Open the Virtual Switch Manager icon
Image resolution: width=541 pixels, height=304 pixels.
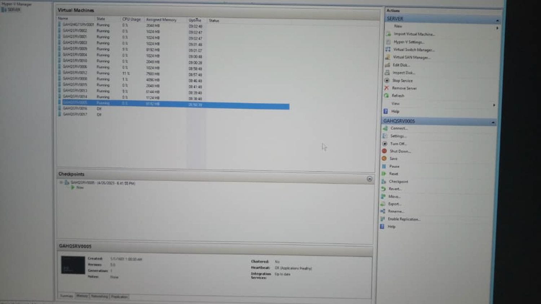click(388, 49)
